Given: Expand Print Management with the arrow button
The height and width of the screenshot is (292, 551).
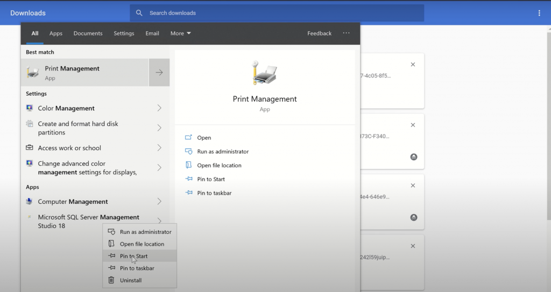Looking at the screenshot, I should tap(159, 73).
